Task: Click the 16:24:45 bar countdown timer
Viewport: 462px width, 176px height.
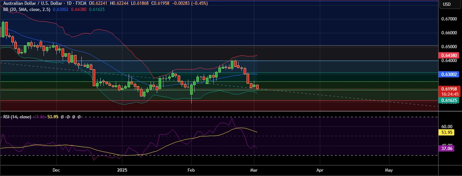Action: click(449, 93)
